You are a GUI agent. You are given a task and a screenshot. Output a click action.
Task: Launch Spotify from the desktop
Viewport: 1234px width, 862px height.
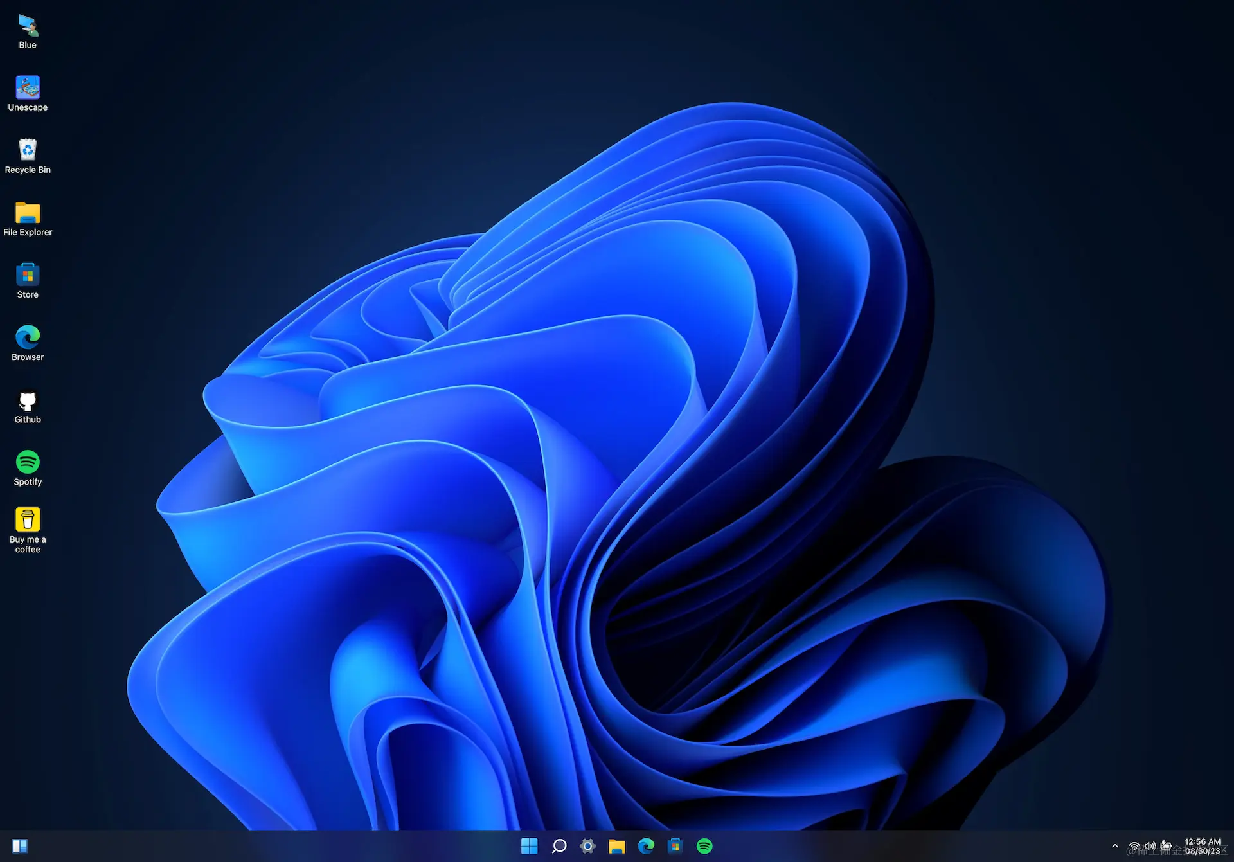click(x=27, y=462)
